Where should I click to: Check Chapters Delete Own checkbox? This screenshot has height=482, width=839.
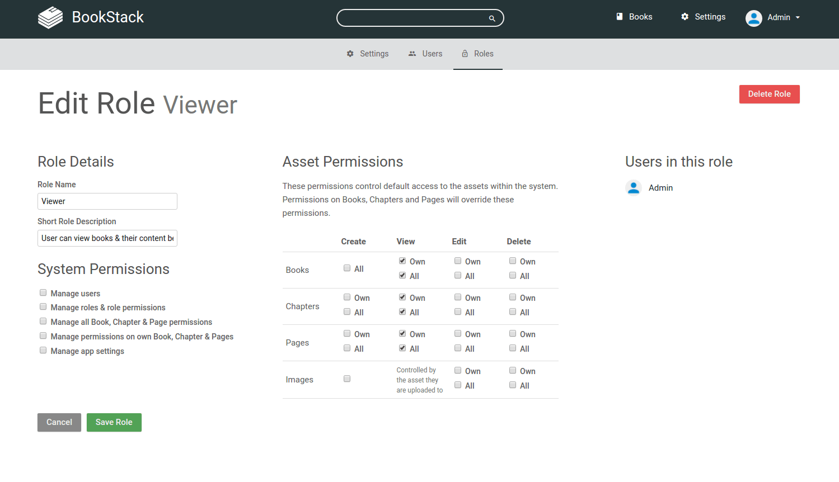click(513, 297)
